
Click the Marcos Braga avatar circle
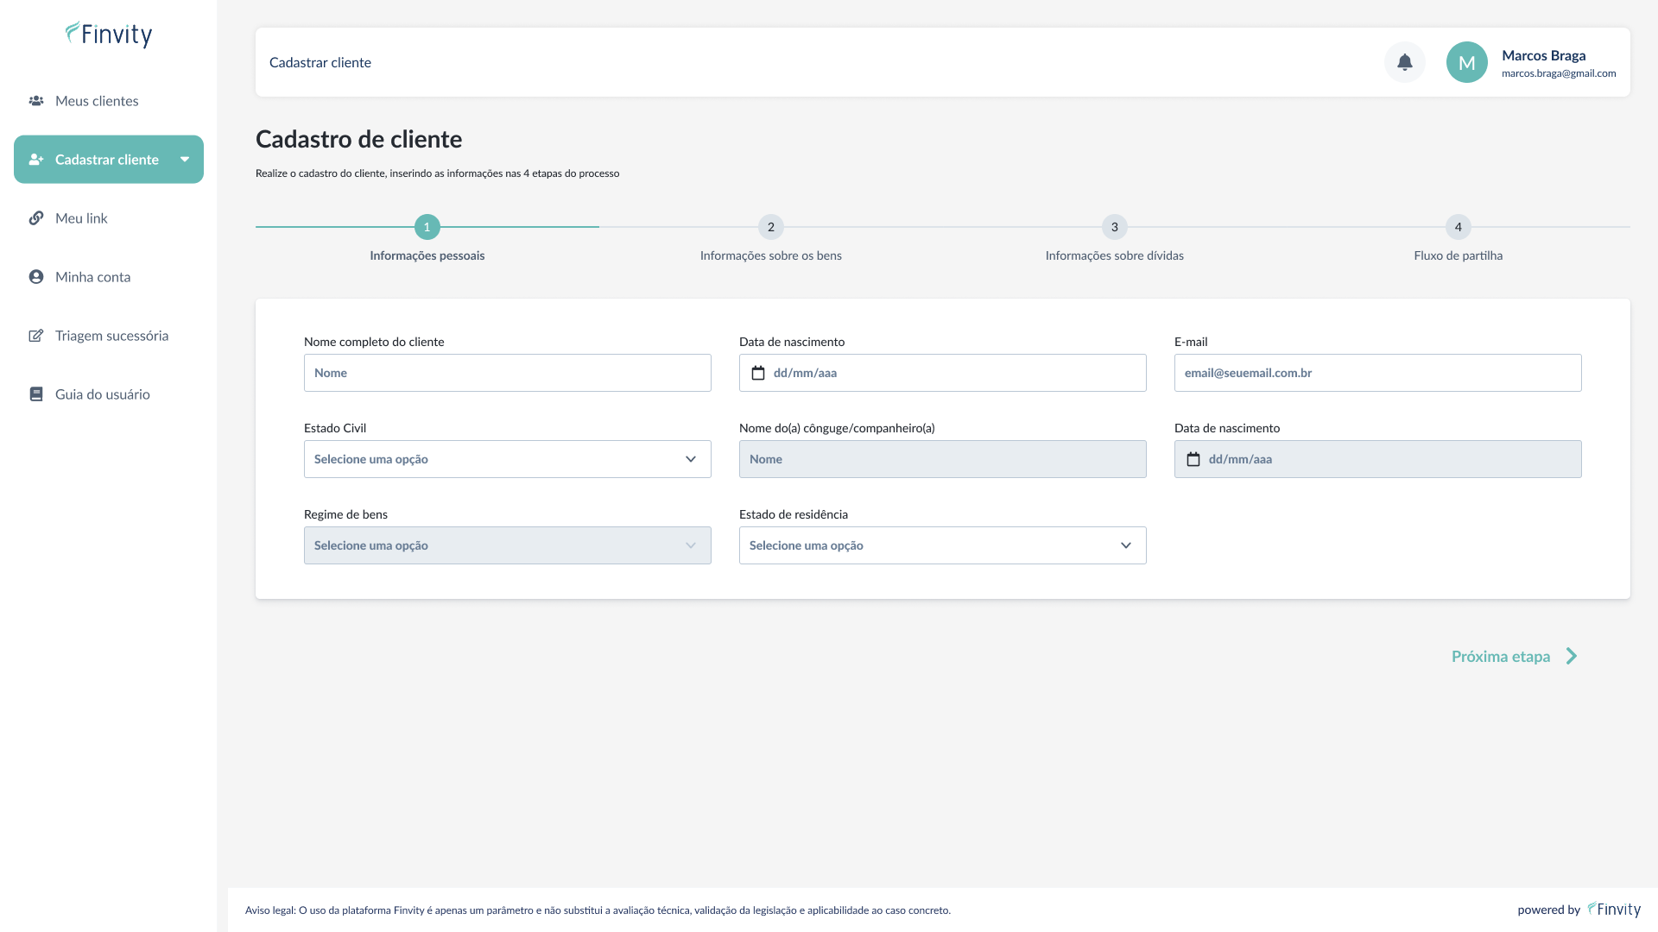point(1466,62)
